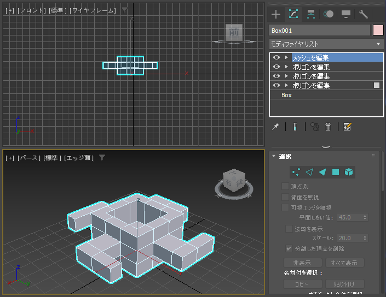Remove modifier with trash can icon
This screenshot has width=386, height=297.
pos(328,127)
